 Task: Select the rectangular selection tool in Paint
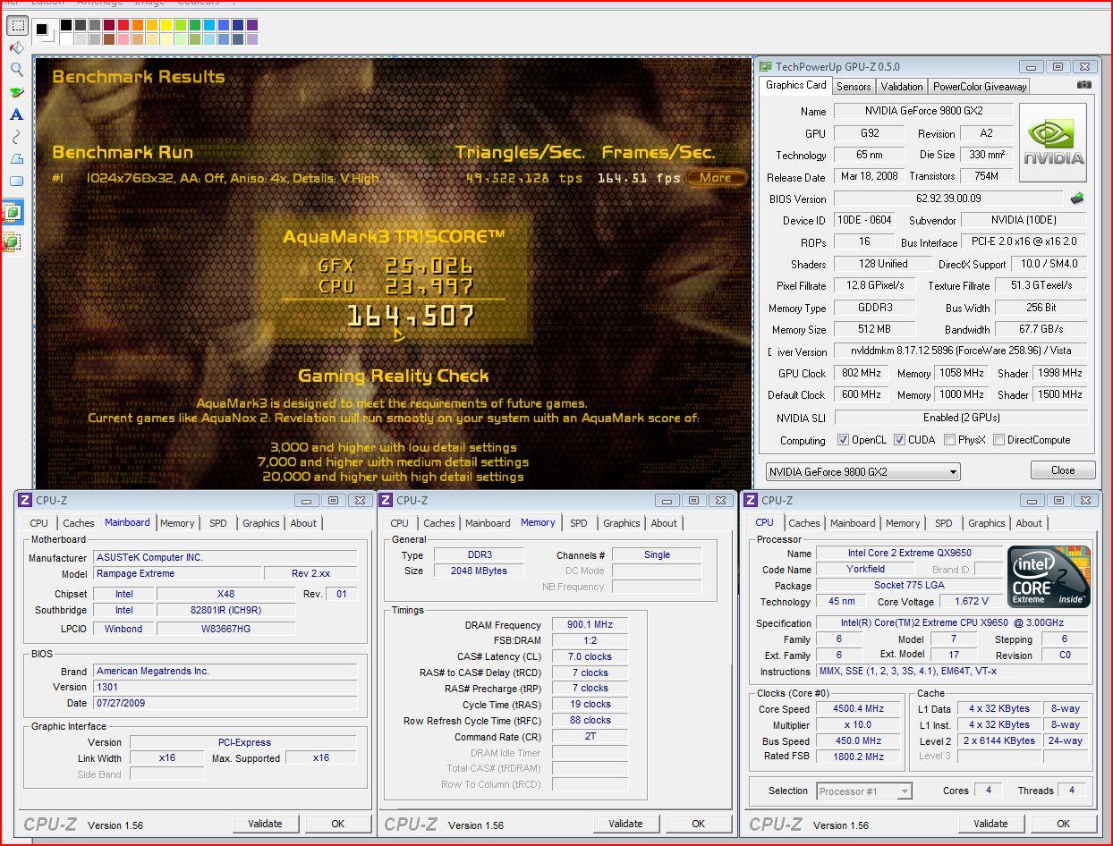click(x=17, y=26)
